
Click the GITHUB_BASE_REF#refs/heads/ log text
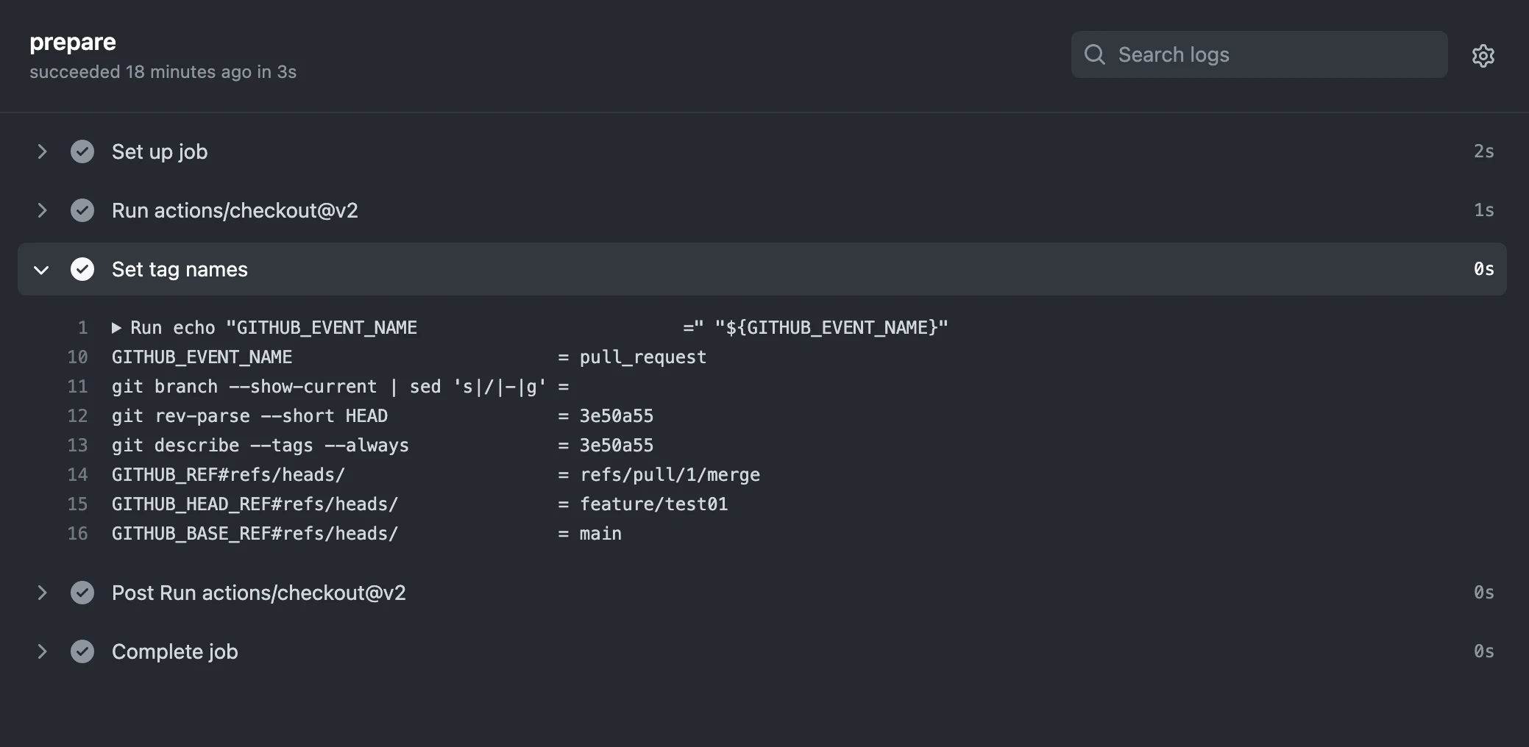255,534
